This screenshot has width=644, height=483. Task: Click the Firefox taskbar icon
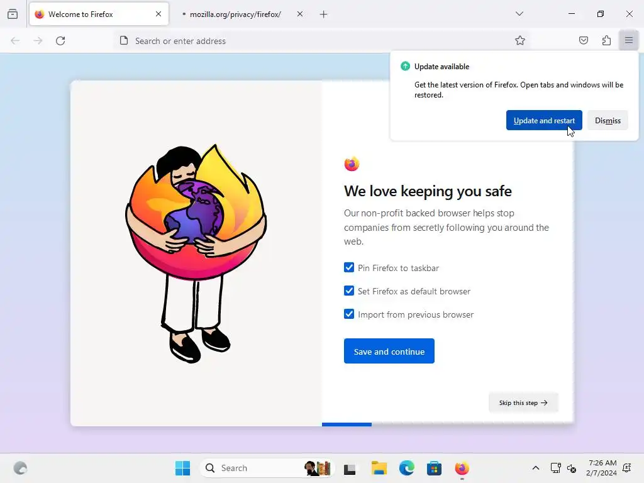click(462, 468)
